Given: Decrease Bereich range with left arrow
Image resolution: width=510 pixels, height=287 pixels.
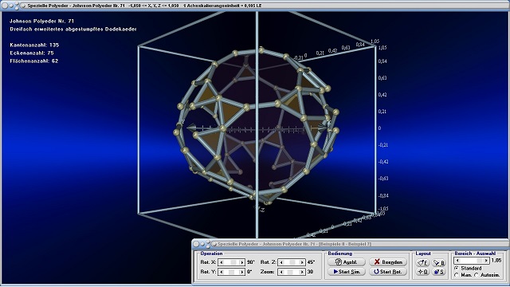Looking at the screenshot, I should [x=457, y=261].
